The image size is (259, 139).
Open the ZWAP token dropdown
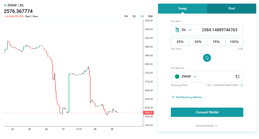coord(195,76)
